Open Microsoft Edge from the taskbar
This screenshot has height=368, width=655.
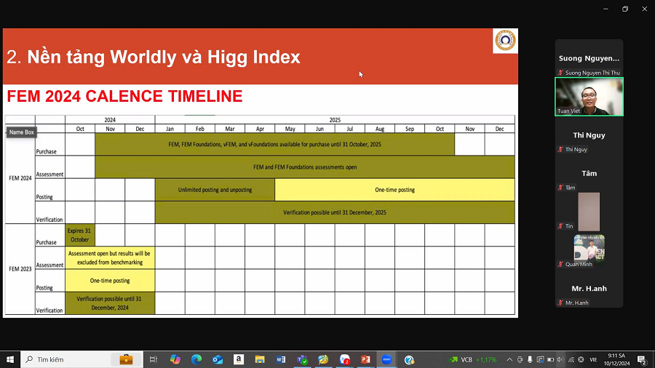pyautogui.click(x=196, y=359)
